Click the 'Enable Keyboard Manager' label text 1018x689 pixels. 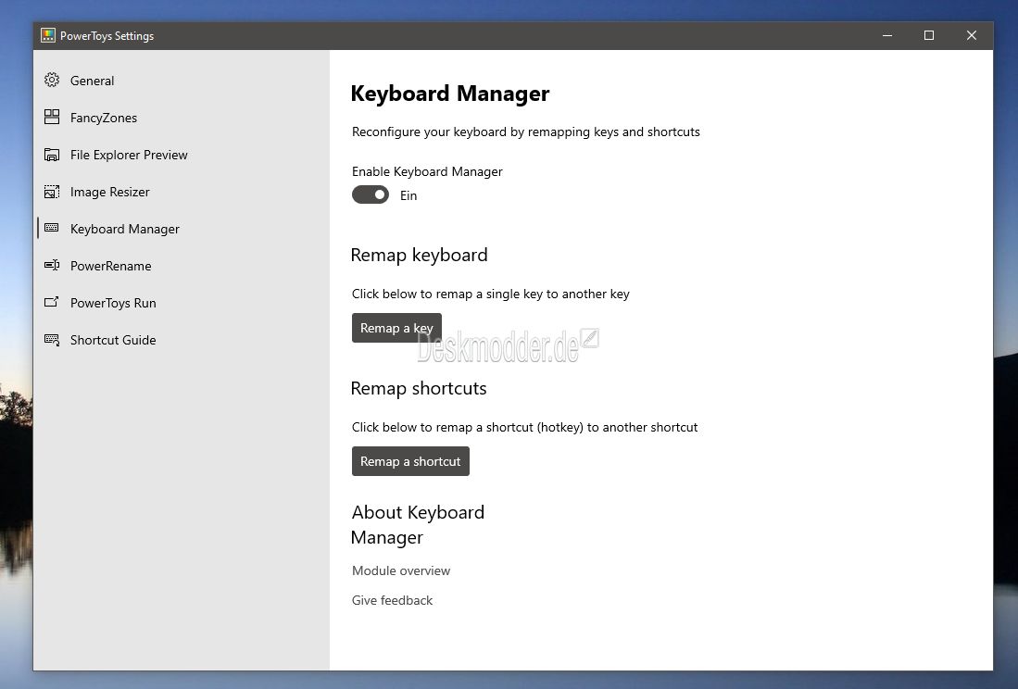coord(427,171)
